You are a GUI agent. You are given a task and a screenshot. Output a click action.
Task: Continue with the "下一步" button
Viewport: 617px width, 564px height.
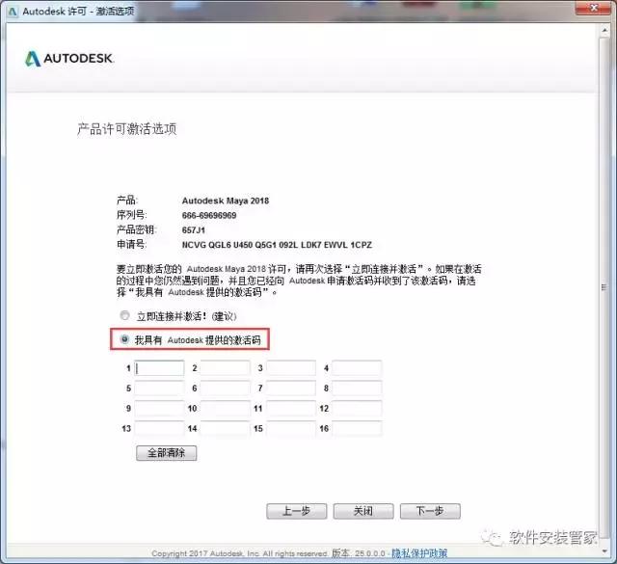click(429, 511)
